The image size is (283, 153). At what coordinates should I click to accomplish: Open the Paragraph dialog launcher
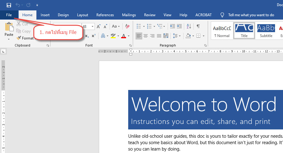(205, 46)
